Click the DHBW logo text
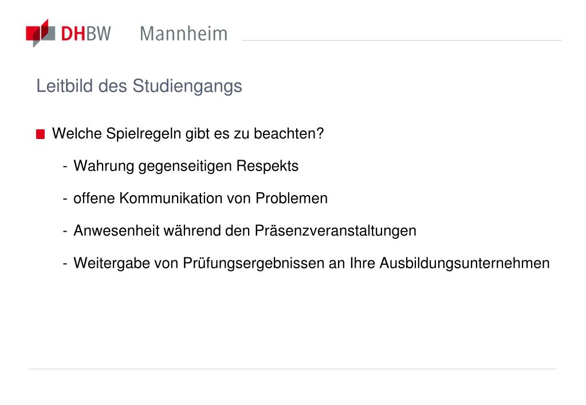This screenshot has width=586, height=405. [x=86, y=34]
